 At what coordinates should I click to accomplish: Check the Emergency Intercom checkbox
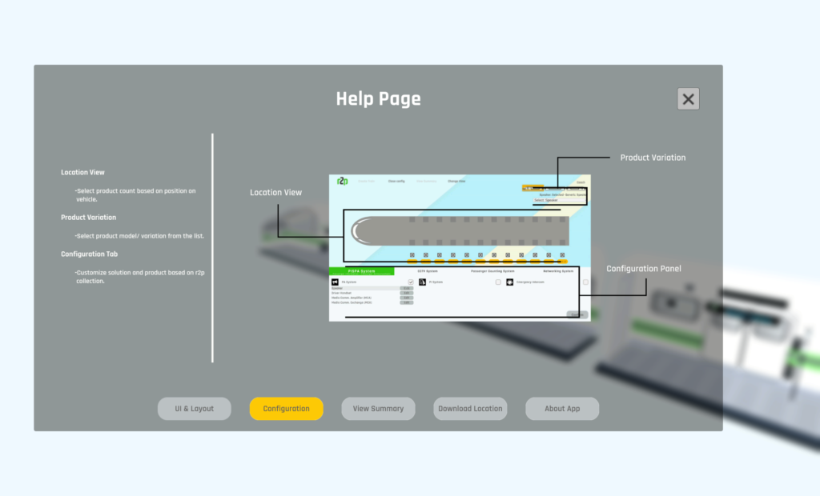[x=585, y=282]
